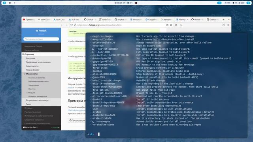
Task: Open the account icon in browser toolbar
Action: tap(176, 25)
